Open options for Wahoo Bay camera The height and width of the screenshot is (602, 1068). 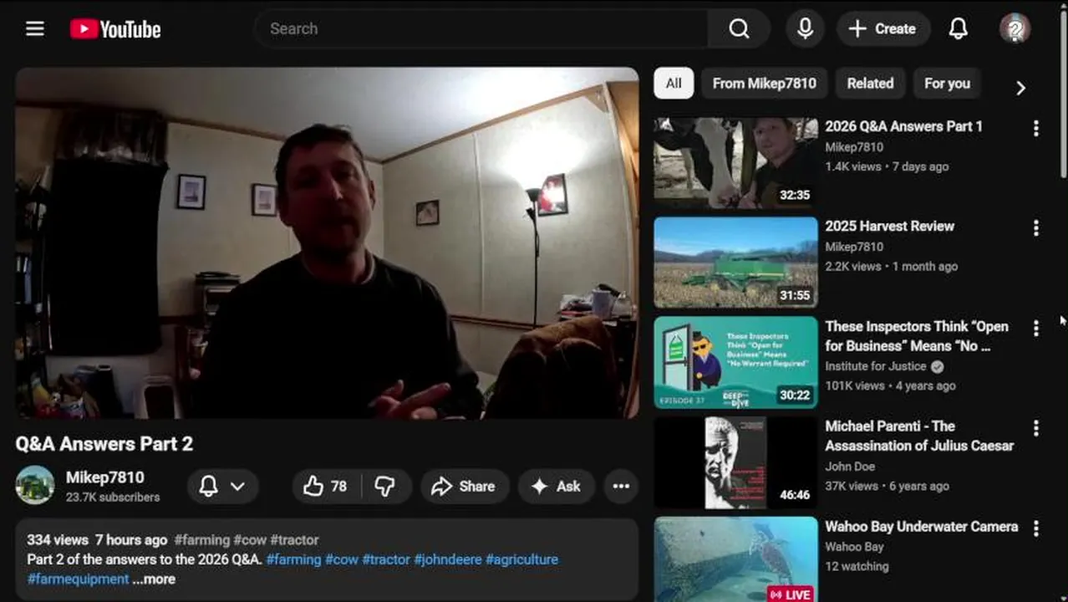pyautogui.click(x=1036, y=528)
